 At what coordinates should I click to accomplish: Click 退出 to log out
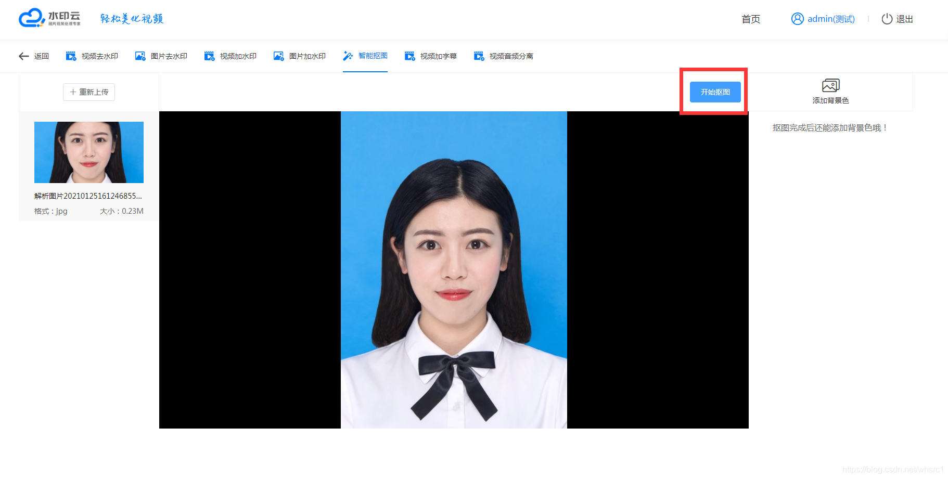click(x=898, y=19)
